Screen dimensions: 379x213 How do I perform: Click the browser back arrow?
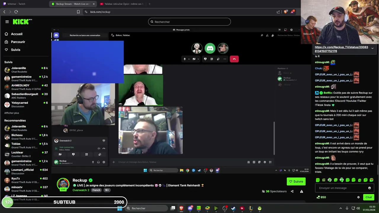pos(4,12)
